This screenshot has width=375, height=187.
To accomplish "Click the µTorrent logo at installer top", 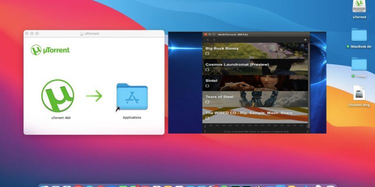I will [50, 50].
